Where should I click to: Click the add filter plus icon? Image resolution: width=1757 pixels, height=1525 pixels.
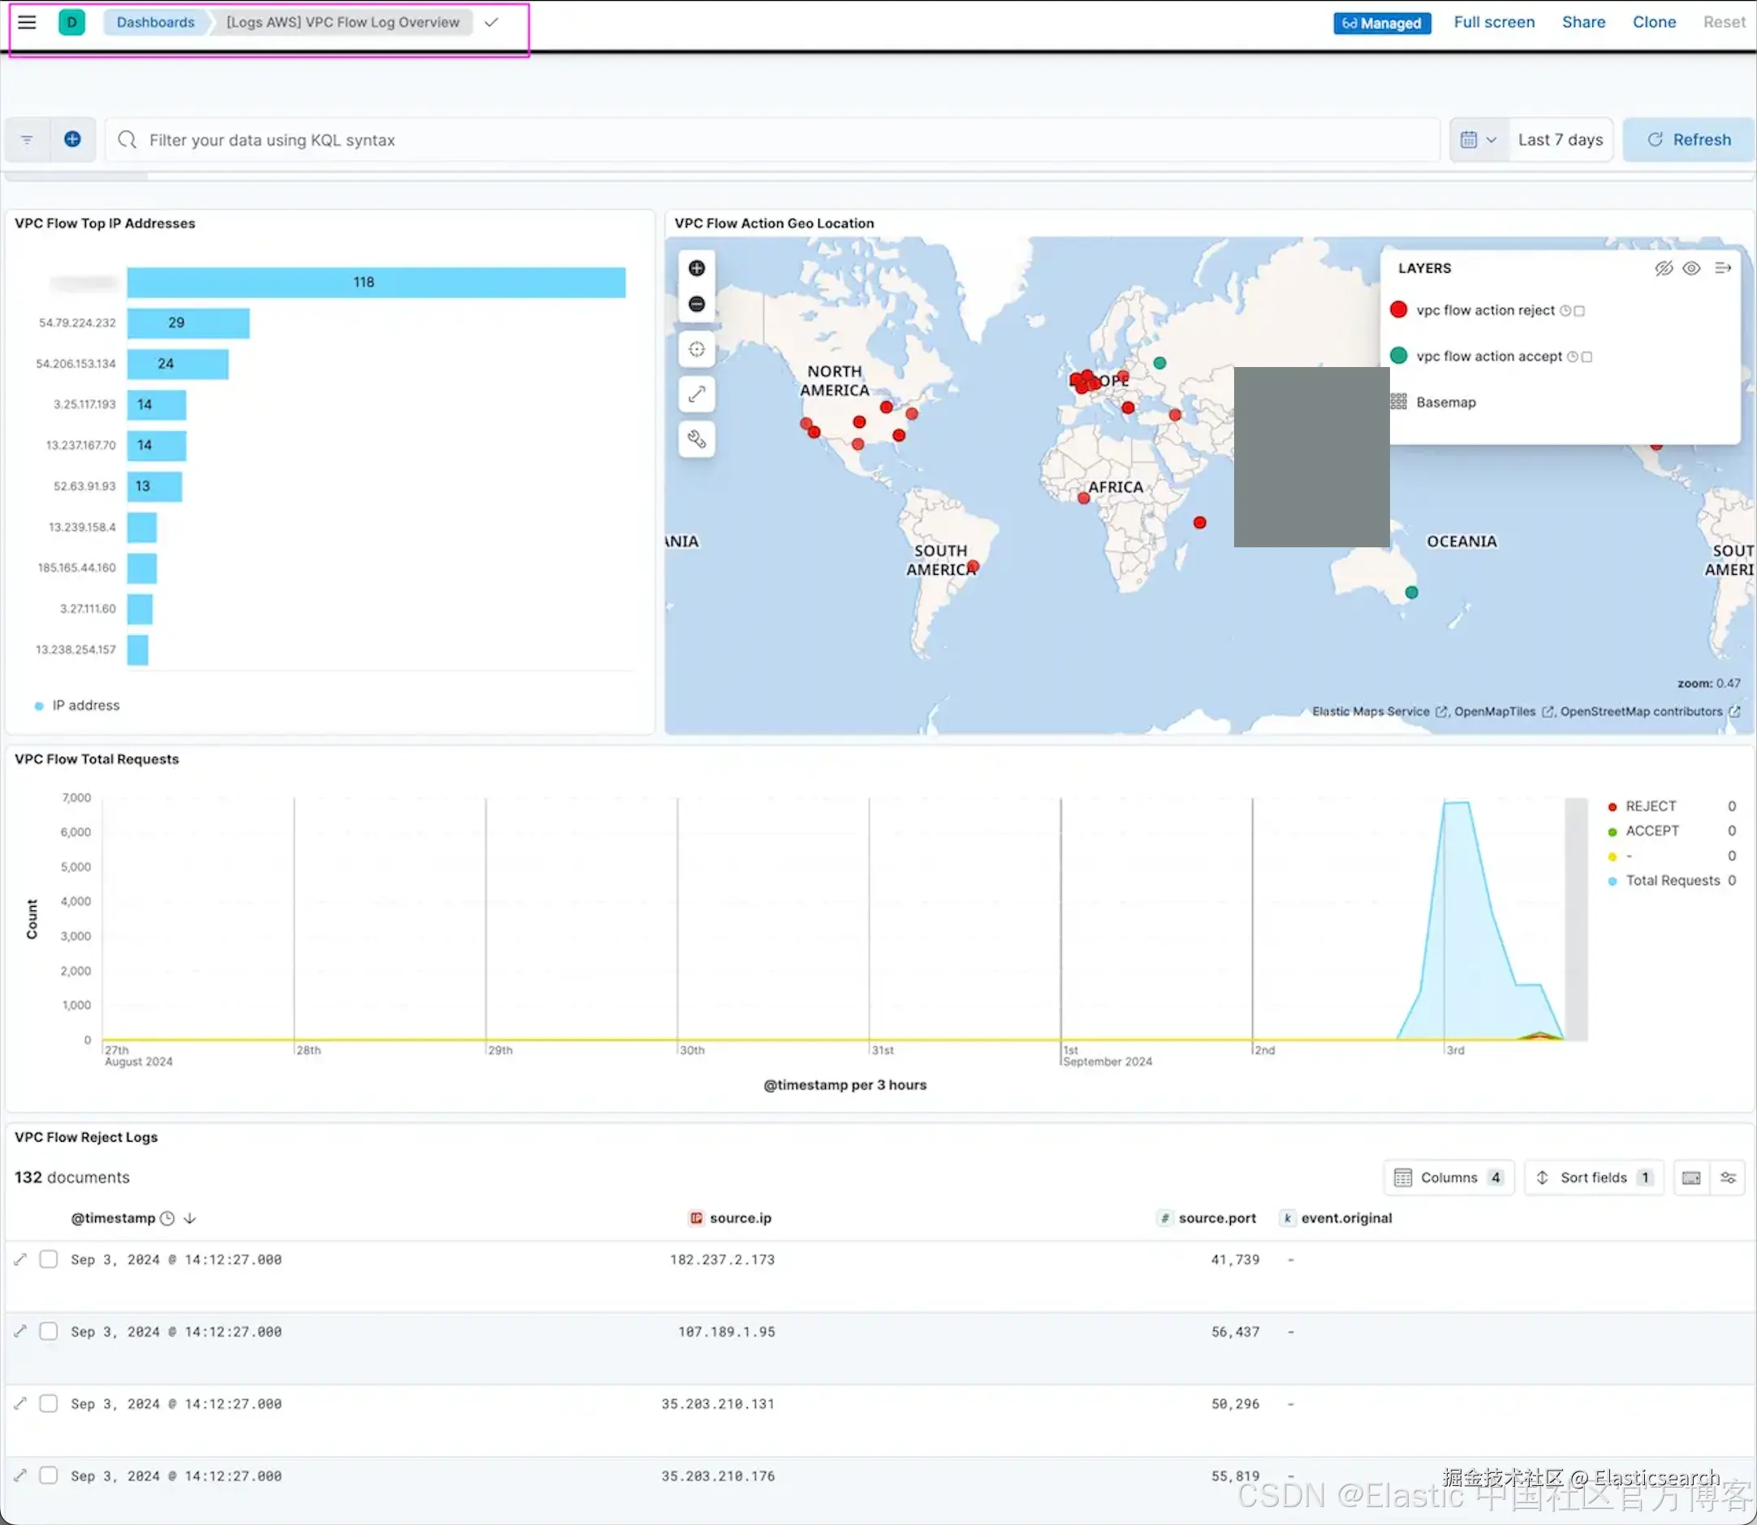click(72, 140)
